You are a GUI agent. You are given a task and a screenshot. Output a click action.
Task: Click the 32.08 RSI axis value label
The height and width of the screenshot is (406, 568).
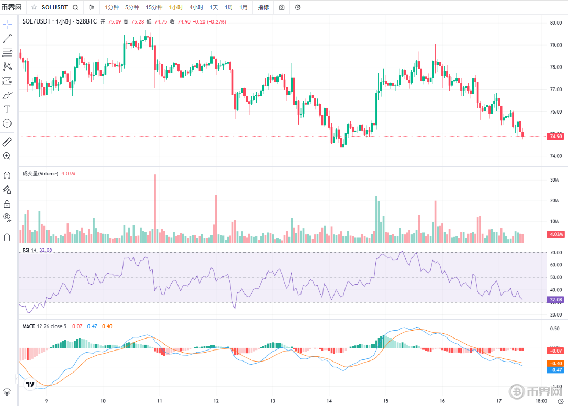(555, 300)
